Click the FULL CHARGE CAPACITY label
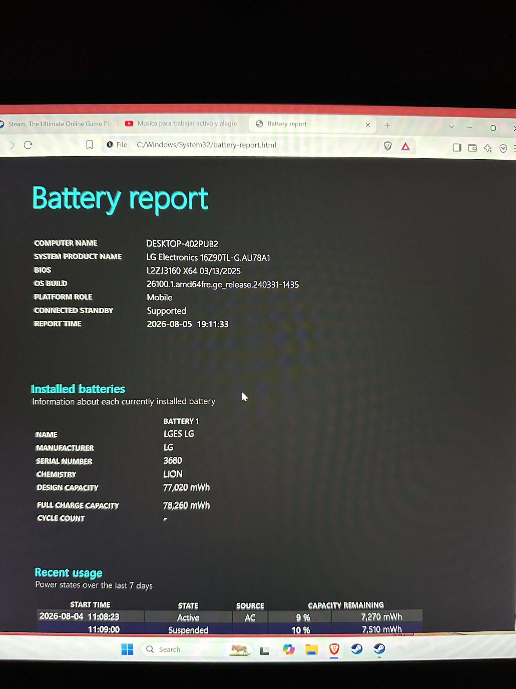 [78, 505]
